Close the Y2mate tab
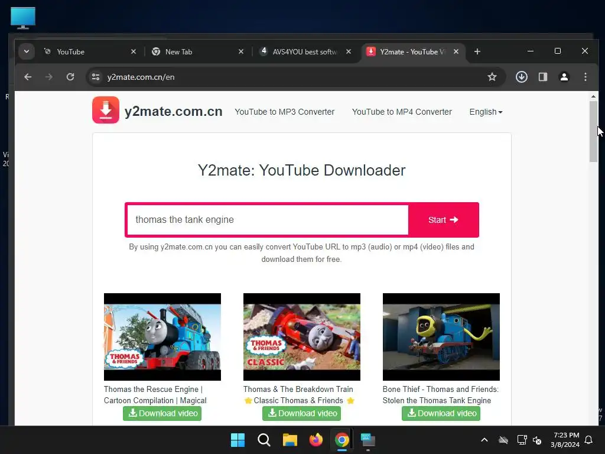Image resolution: width=605 pixels, height=454 pixels. coord(456,51)
